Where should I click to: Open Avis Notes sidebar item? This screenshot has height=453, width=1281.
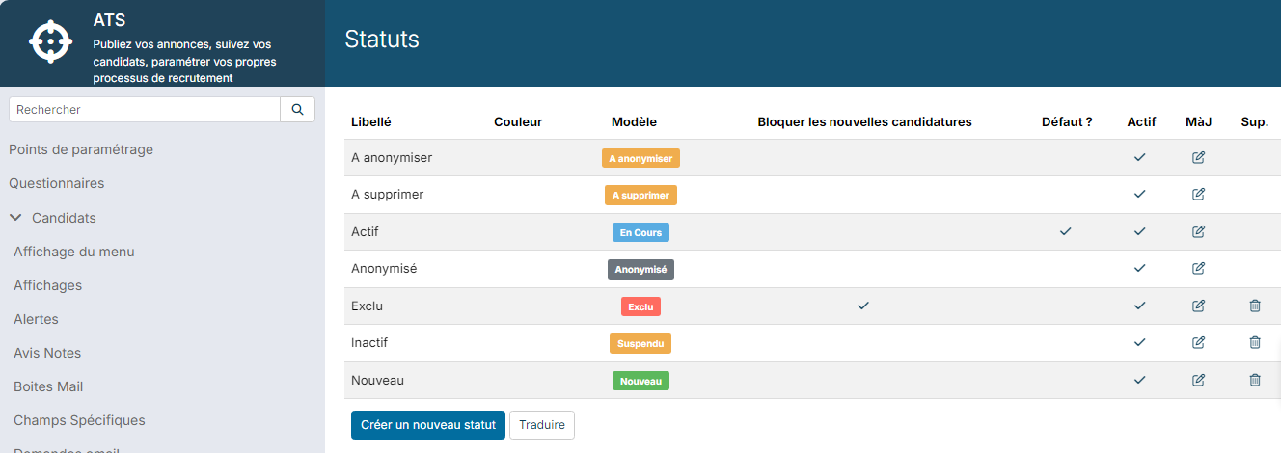click(x=47, y=353)
